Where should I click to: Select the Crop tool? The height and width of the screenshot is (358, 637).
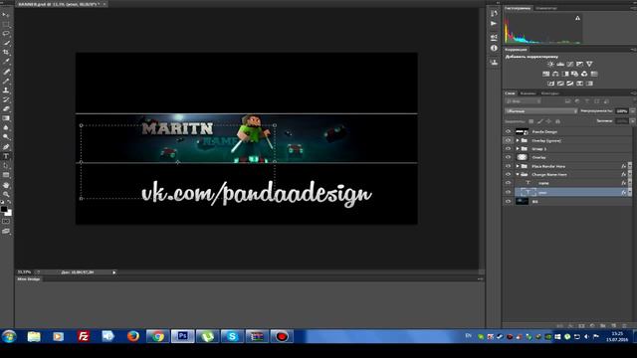tap(6, 53)
